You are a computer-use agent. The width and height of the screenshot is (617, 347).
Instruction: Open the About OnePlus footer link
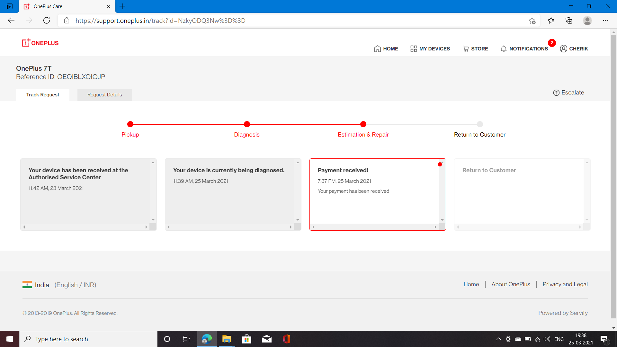[511, 284]
